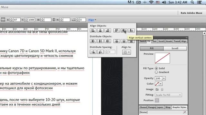206x115 pixels.
Task: Adjust the Distribute Spacing value stepper
Action: tap(106, 52)
